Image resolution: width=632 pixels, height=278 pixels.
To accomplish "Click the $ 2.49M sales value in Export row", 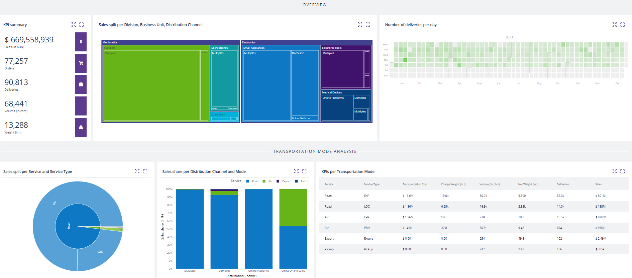I will (x=601, y=239).
